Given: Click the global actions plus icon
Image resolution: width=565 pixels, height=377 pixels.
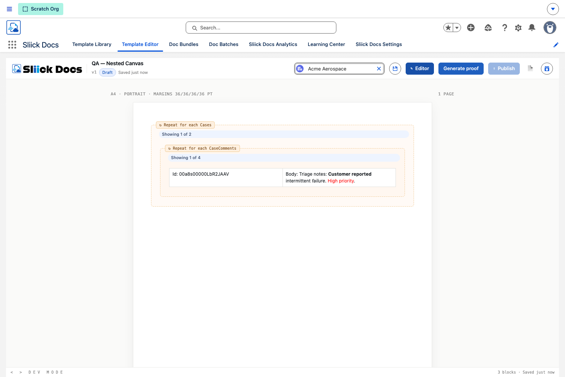Looking at the screenshot, I should 471,28.
